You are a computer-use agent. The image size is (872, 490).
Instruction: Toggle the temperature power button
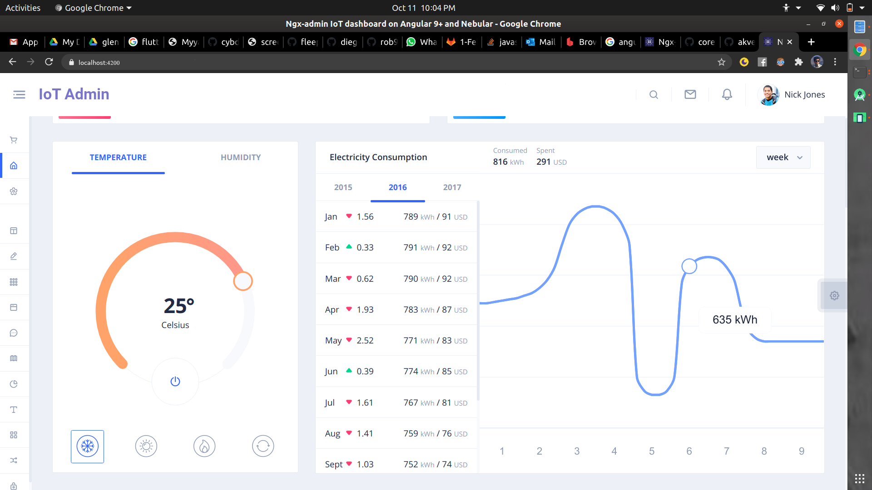(x=175, y=382)
